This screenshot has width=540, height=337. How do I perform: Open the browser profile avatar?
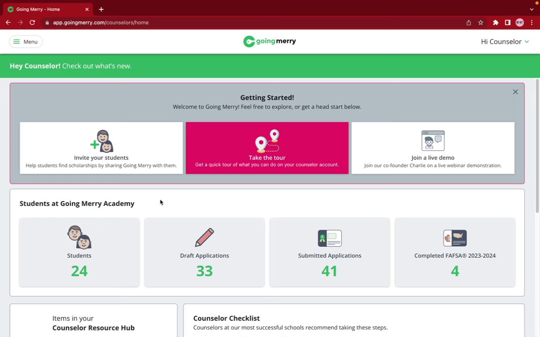click(x=520, y=22)
